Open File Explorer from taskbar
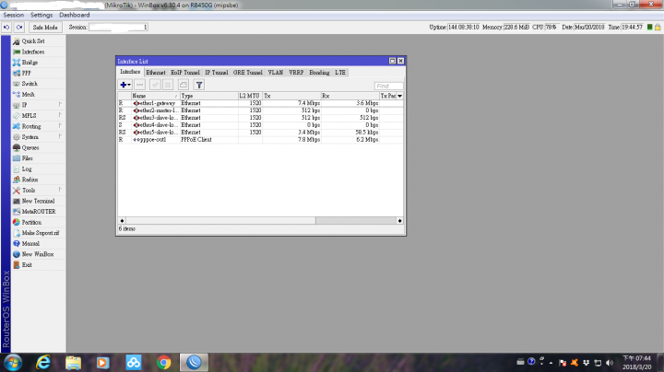The height and width of the screenshot is (372, 664). click(73, 363)
